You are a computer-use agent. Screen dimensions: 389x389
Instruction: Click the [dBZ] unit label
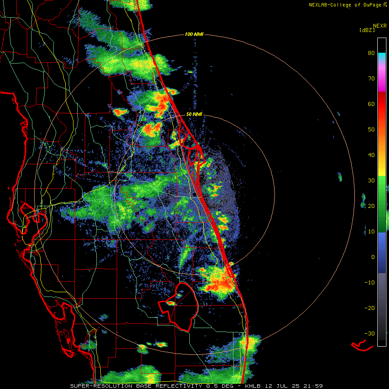tap(367, 30)
